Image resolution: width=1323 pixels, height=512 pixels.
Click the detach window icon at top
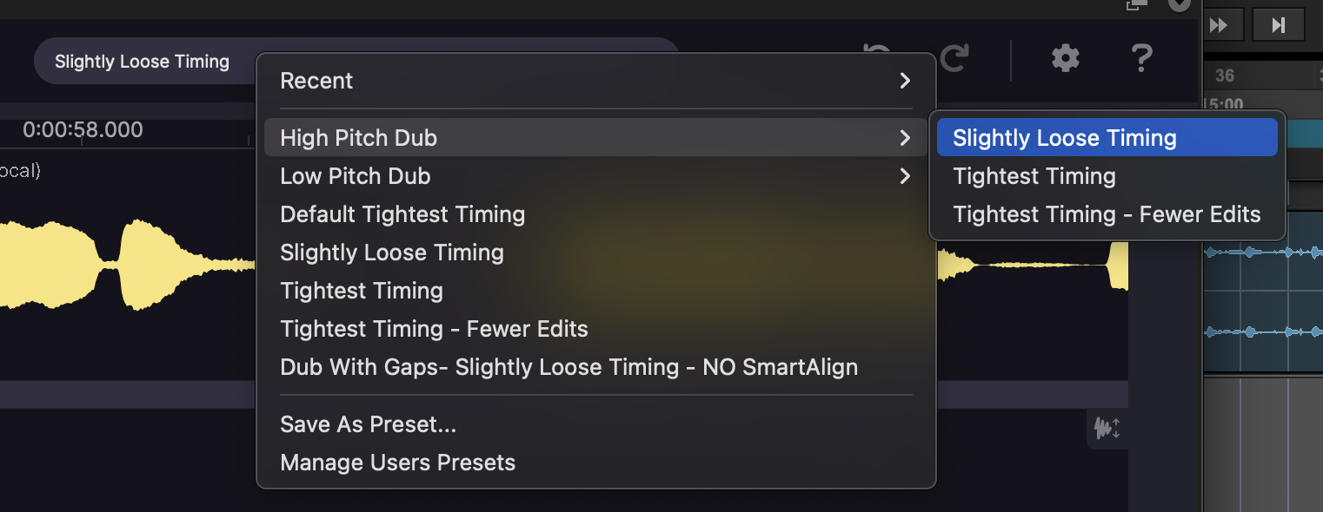pos(1136,4)
